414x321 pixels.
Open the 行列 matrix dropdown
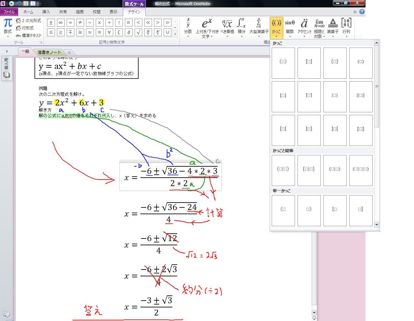pyautogui.click(x=346, y=28)
